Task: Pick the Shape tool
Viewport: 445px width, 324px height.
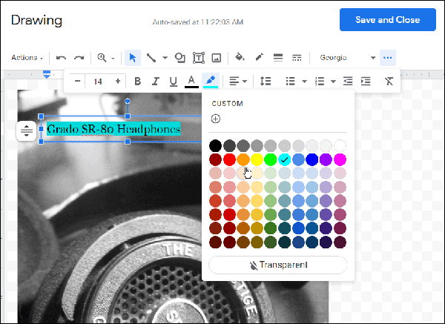Action: coord(180,58)
